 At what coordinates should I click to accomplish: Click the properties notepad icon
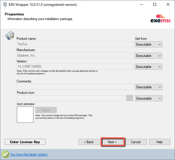[x=10, y=35]
